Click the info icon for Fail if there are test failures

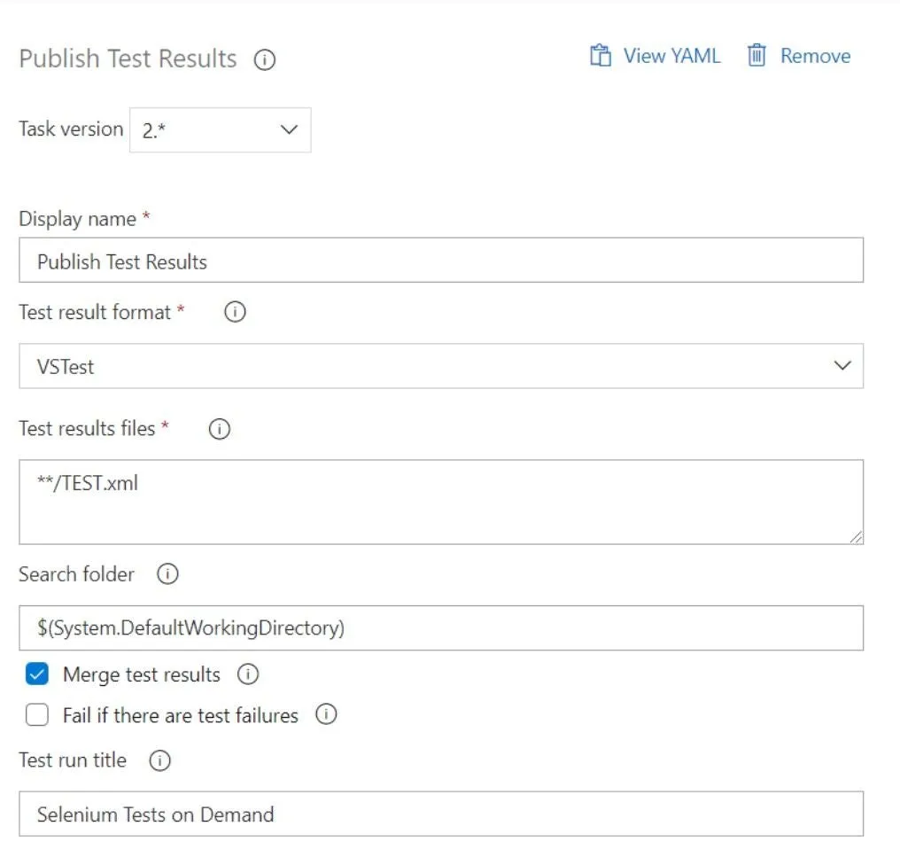(328, 715)
